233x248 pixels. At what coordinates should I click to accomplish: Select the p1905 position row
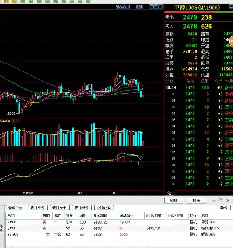(119, 228)
